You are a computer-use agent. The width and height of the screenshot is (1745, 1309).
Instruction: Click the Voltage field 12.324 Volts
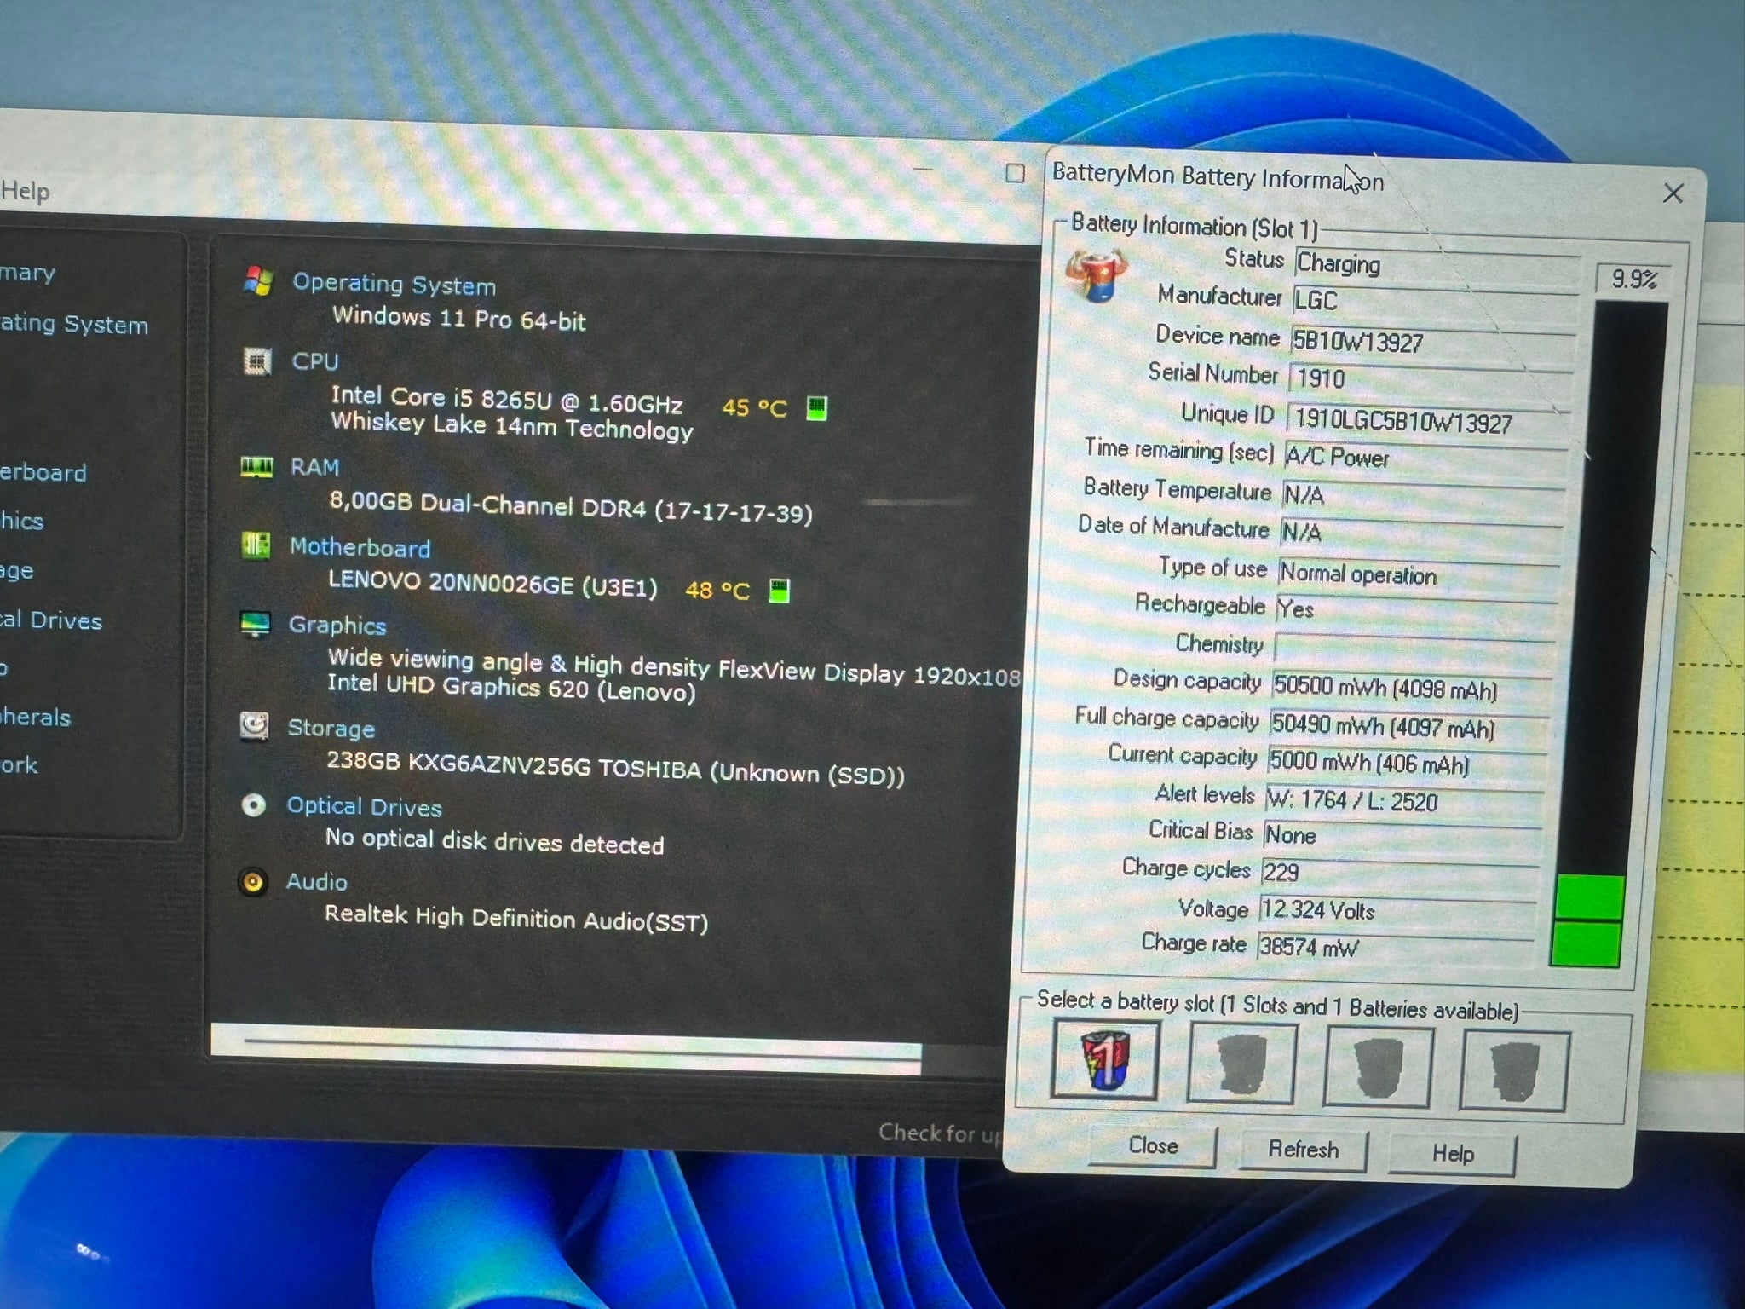click(1397, 910)
